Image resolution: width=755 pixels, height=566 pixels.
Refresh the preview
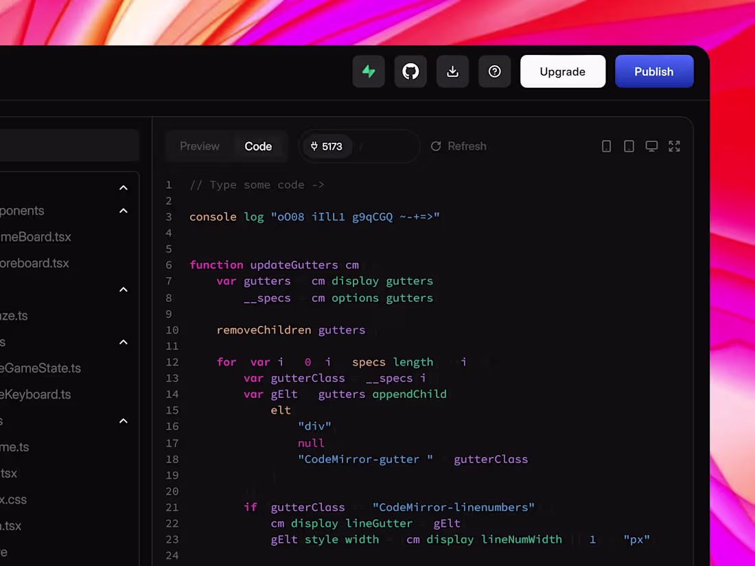click(x=458, y=146)
